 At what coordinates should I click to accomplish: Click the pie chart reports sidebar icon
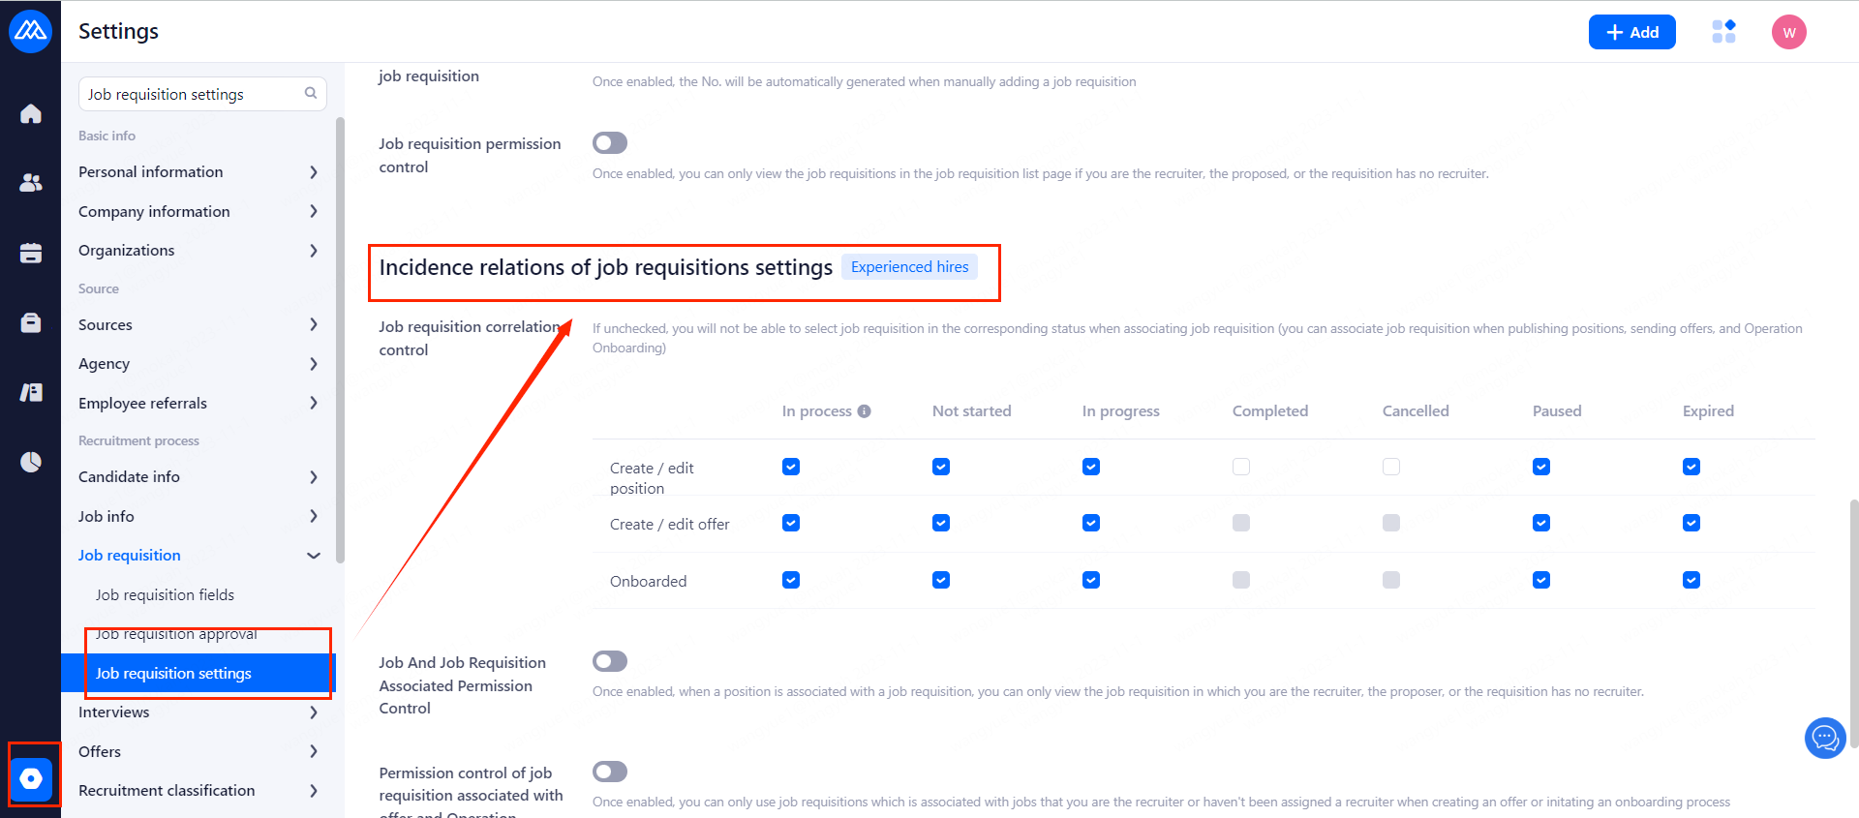[31, 462]
